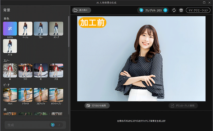Viewport: 213px width, 131px height.
Task: Select the snow ライト background thumbnail
Action: 25,71
